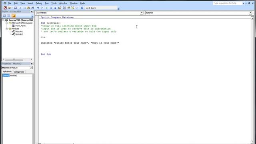The image size is (256, 144).
Task: Click the Cut scissors icon
Action: pyautogui.click(x=20, y=8)
